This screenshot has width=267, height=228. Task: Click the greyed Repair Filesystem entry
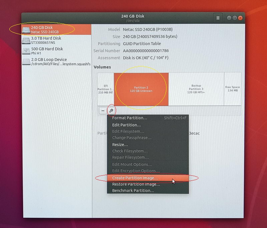pos(148,157)
